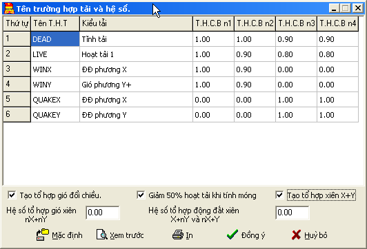Select the QUAKEX load case cell
Viewport: 367px width, 249px height.
click(55, 100)
